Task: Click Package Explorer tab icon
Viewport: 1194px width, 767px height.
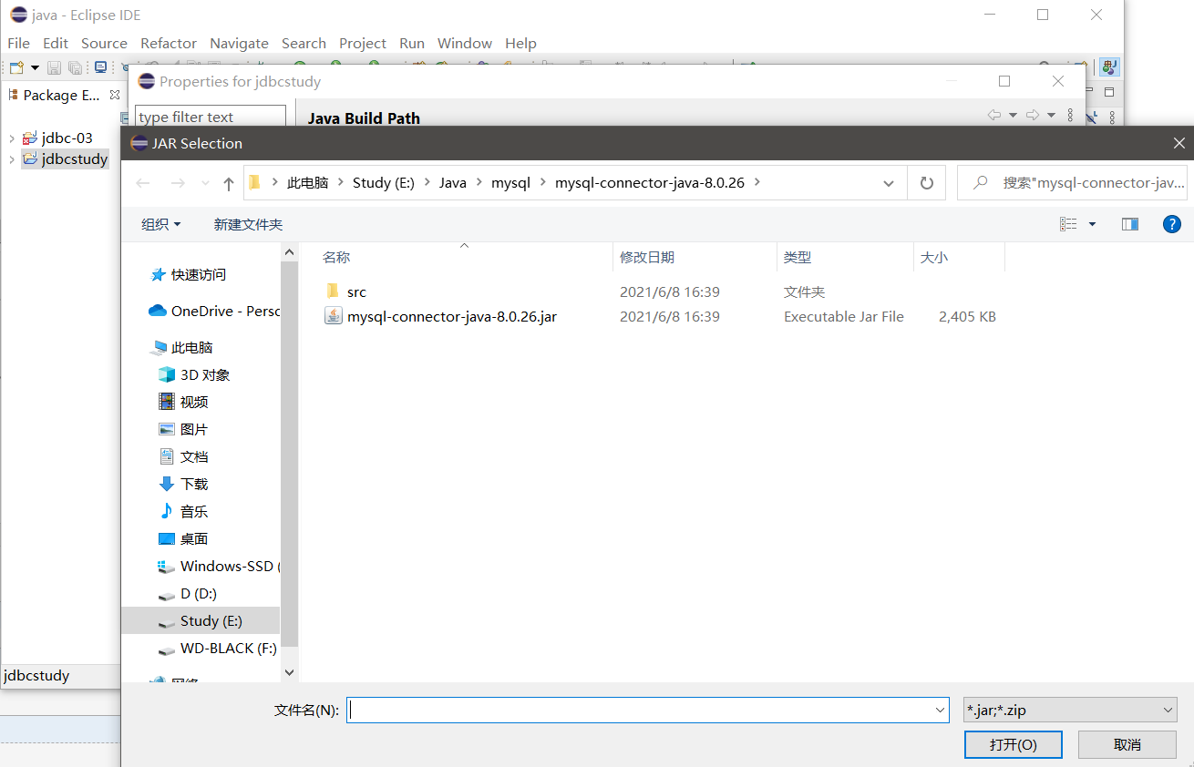Action: (14, 95)
